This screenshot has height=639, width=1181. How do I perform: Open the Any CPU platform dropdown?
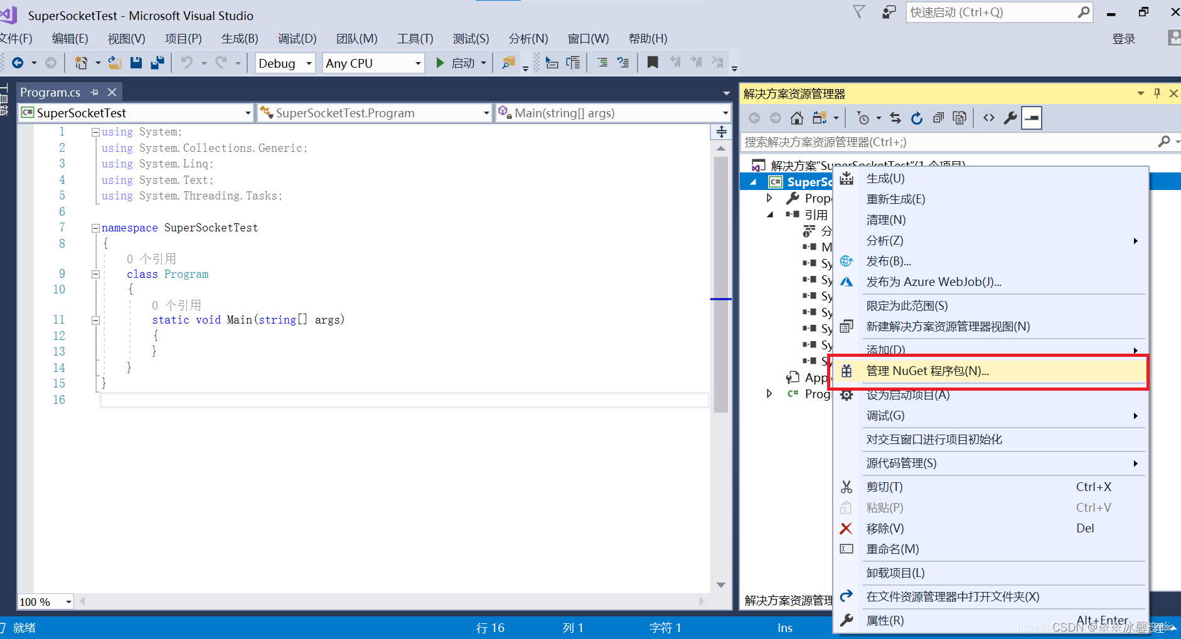(x=373, y=63)
